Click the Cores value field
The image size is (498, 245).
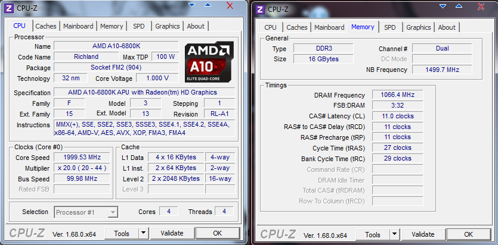169,212
